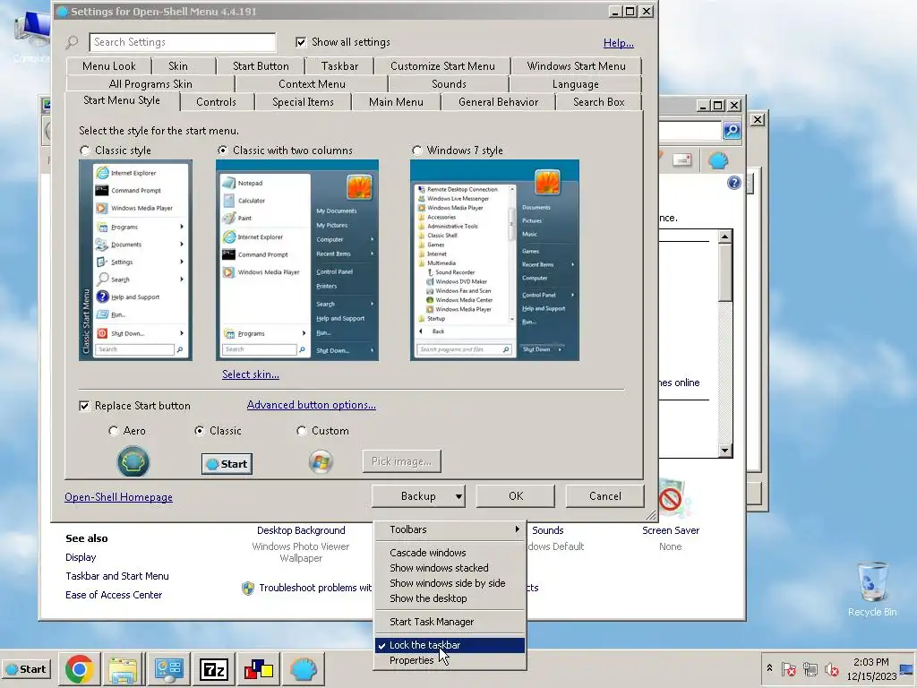Click the two columns style preview
Image resolution: width=917 pixels, height=688 pixels.
297,261
